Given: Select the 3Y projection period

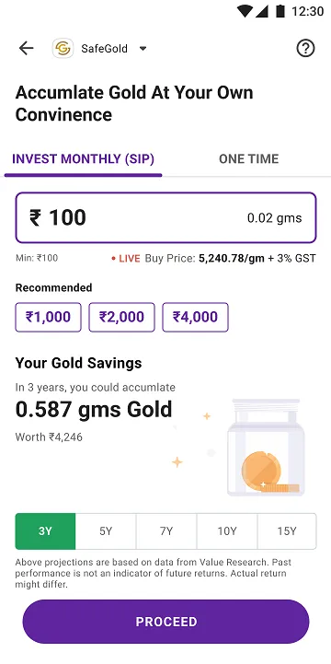Looking at the screenshot, I should pos(45,531).
